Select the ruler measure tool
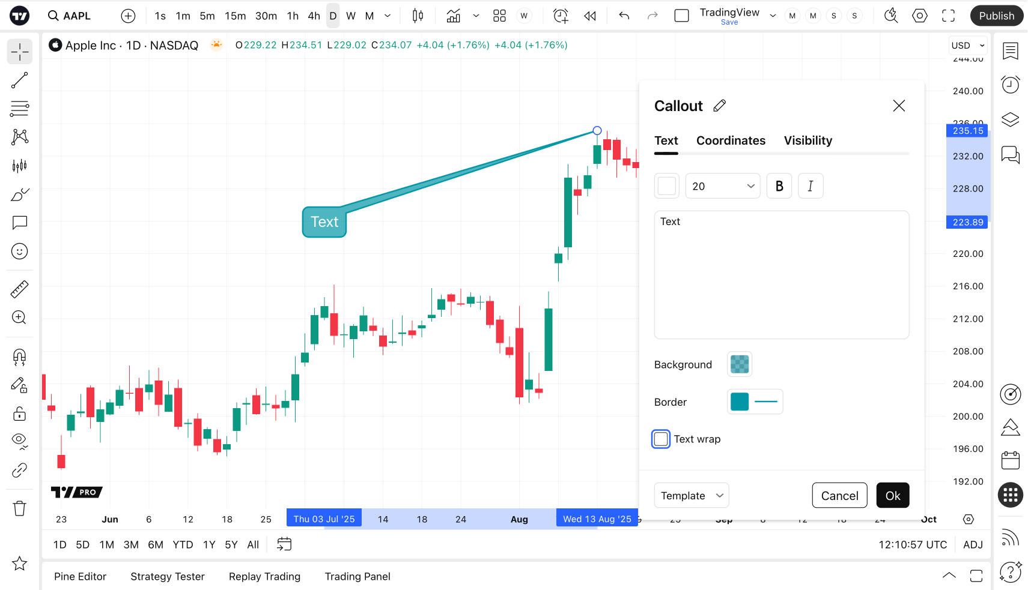This screenshot has width=1028, height=590. click(x=20, y=289)
